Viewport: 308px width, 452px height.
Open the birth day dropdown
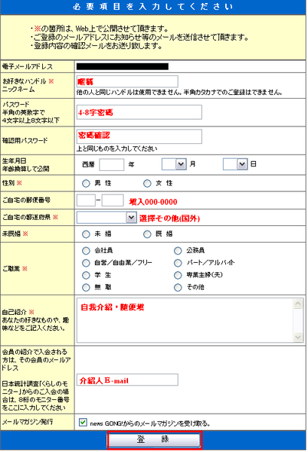(235, 164)
